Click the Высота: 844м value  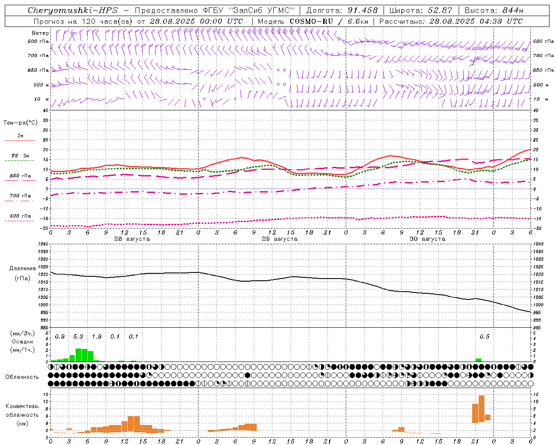click(494, 10)
